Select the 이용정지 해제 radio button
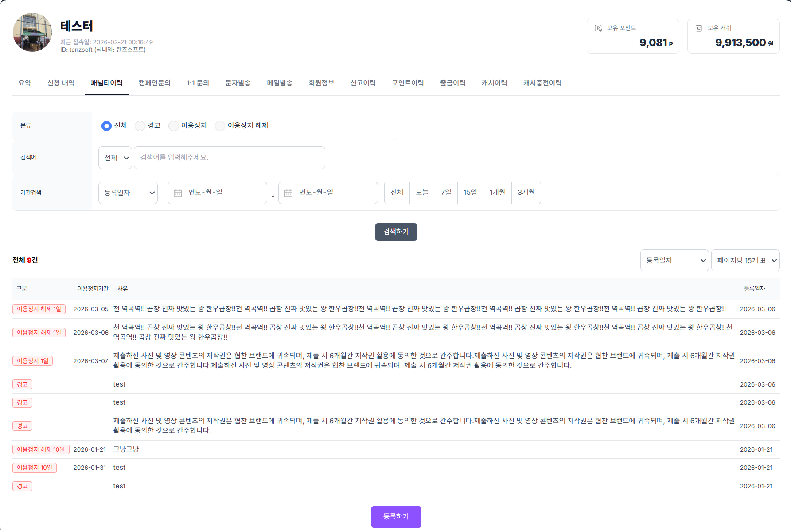 click(x=220, y=126)
